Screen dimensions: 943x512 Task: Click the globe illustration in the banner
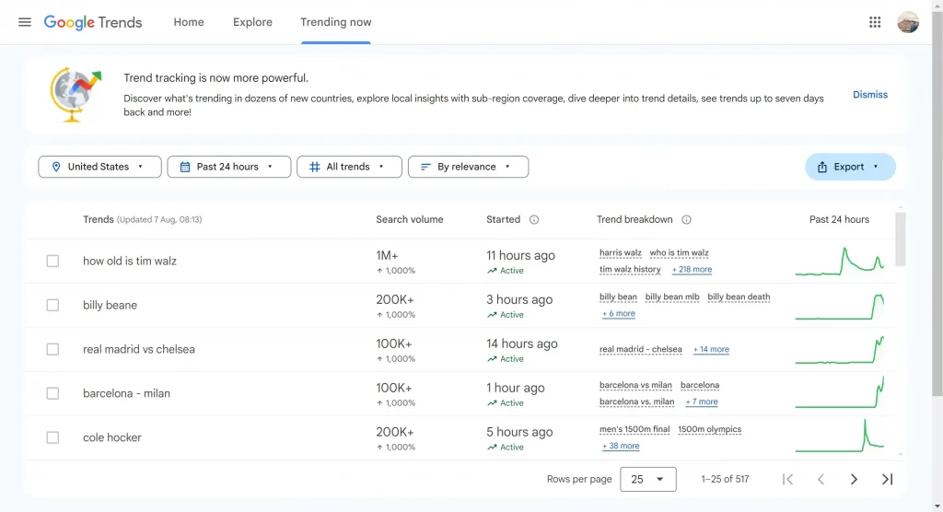pos(76,95)
